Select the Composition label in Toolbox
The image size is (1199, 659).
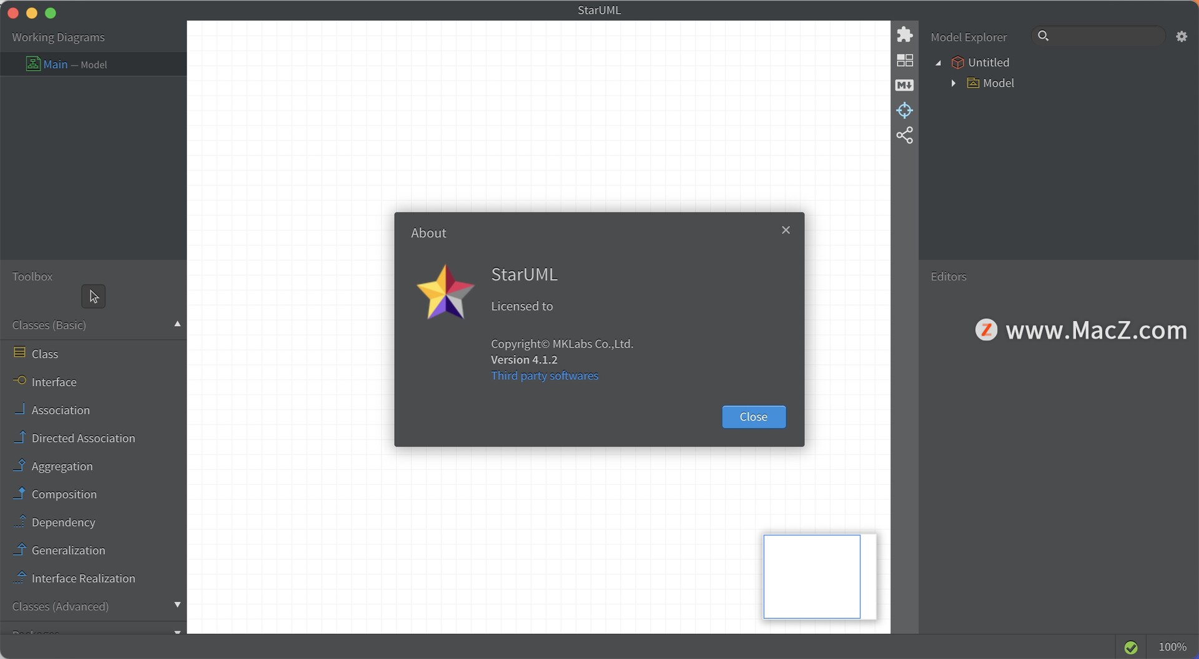tap(64, 495)
